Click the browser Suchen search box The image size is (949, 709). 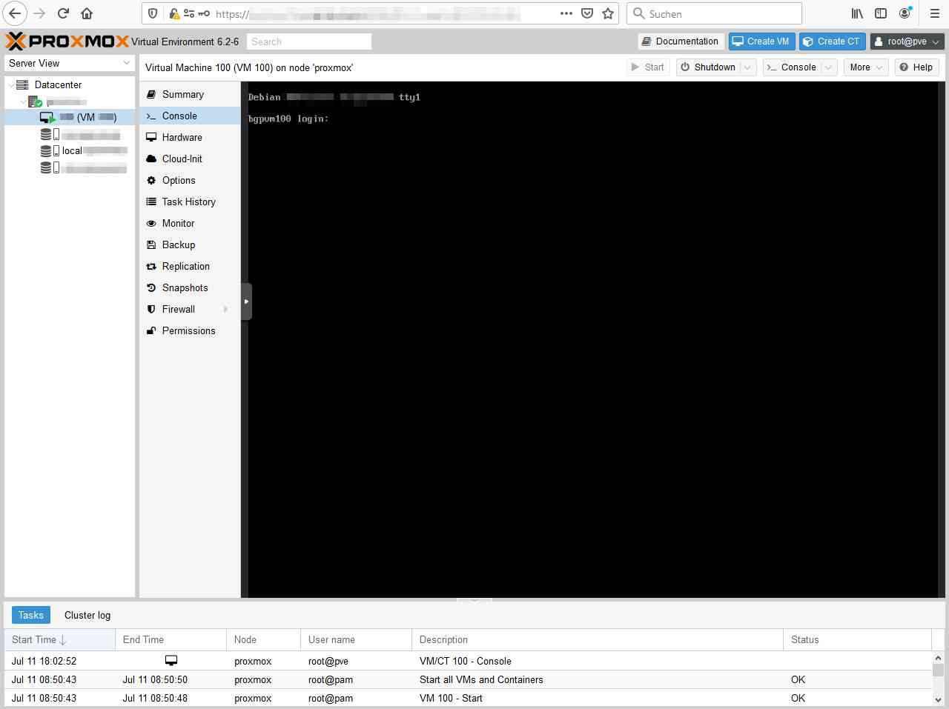(x=714, y=13)
